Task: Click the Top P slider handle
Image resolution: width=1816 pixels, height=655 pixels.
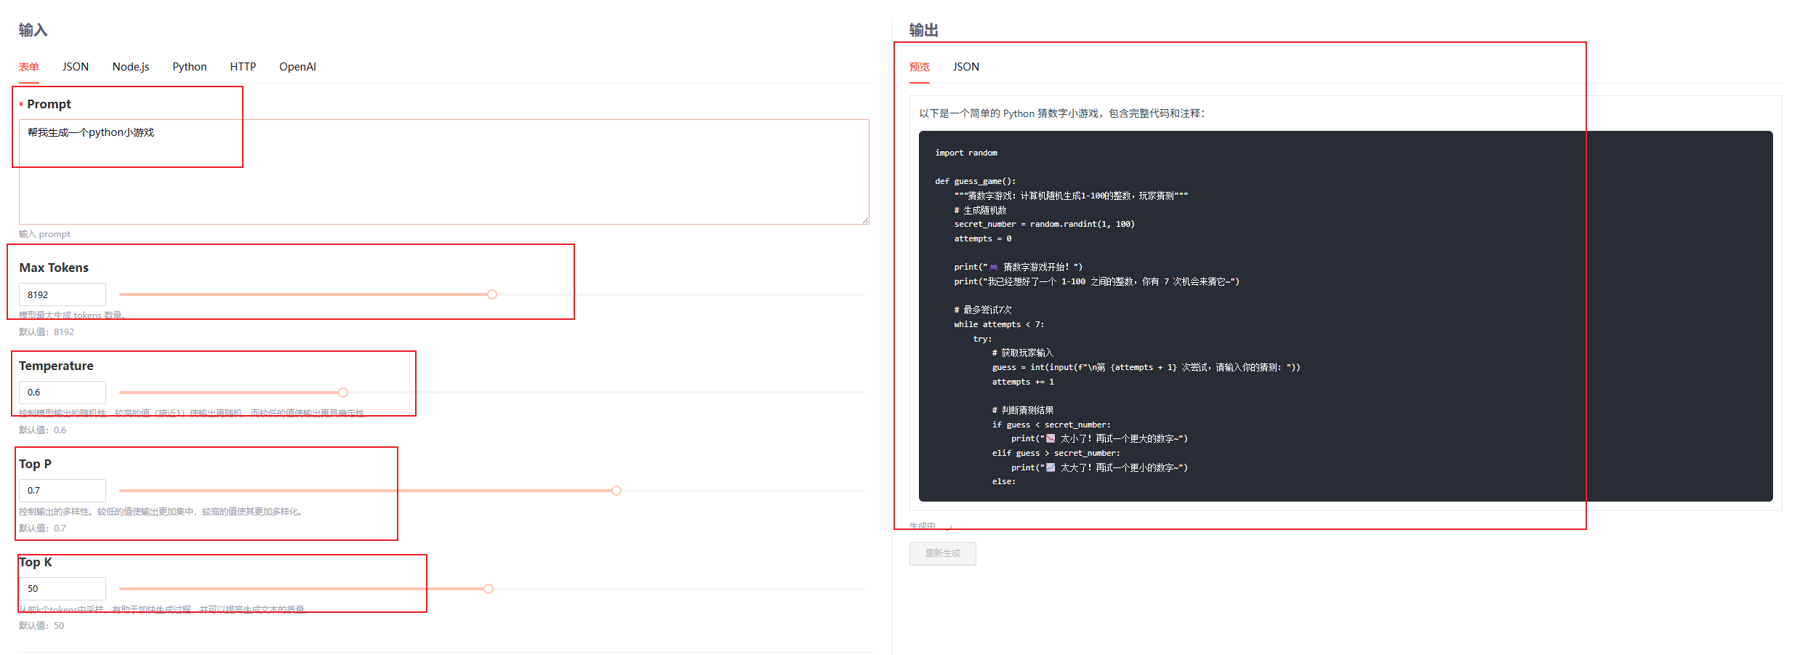Action: click(x=616, y=491)
